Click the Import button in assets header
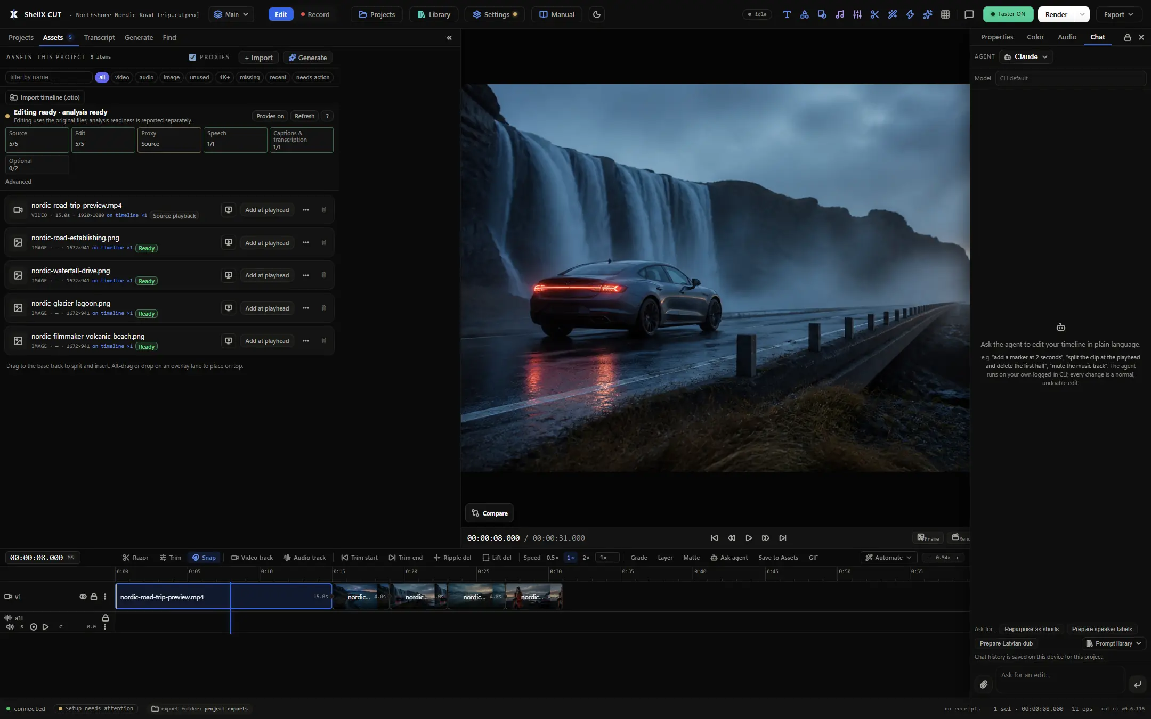The width and height of the screenshot is (1151, 719). pos(258,58)
